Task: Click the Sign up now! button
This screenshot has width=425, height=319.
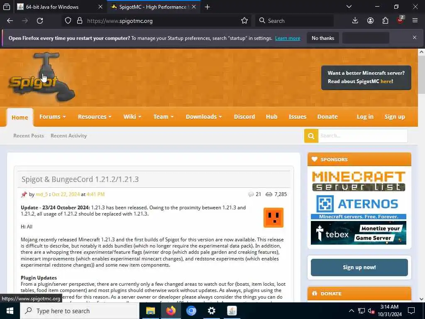Action: (359, 267)
